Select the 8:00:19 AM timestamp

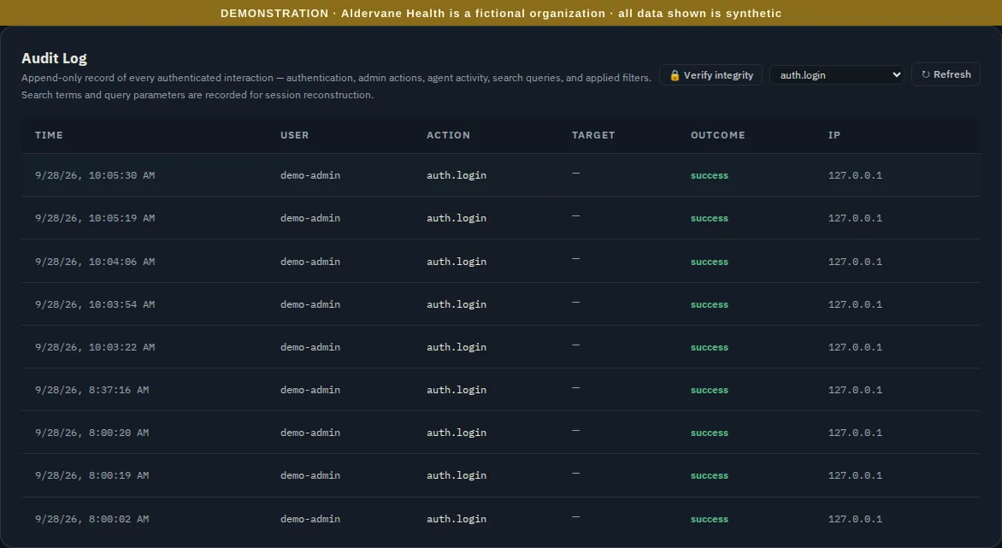tap(92, 476)
